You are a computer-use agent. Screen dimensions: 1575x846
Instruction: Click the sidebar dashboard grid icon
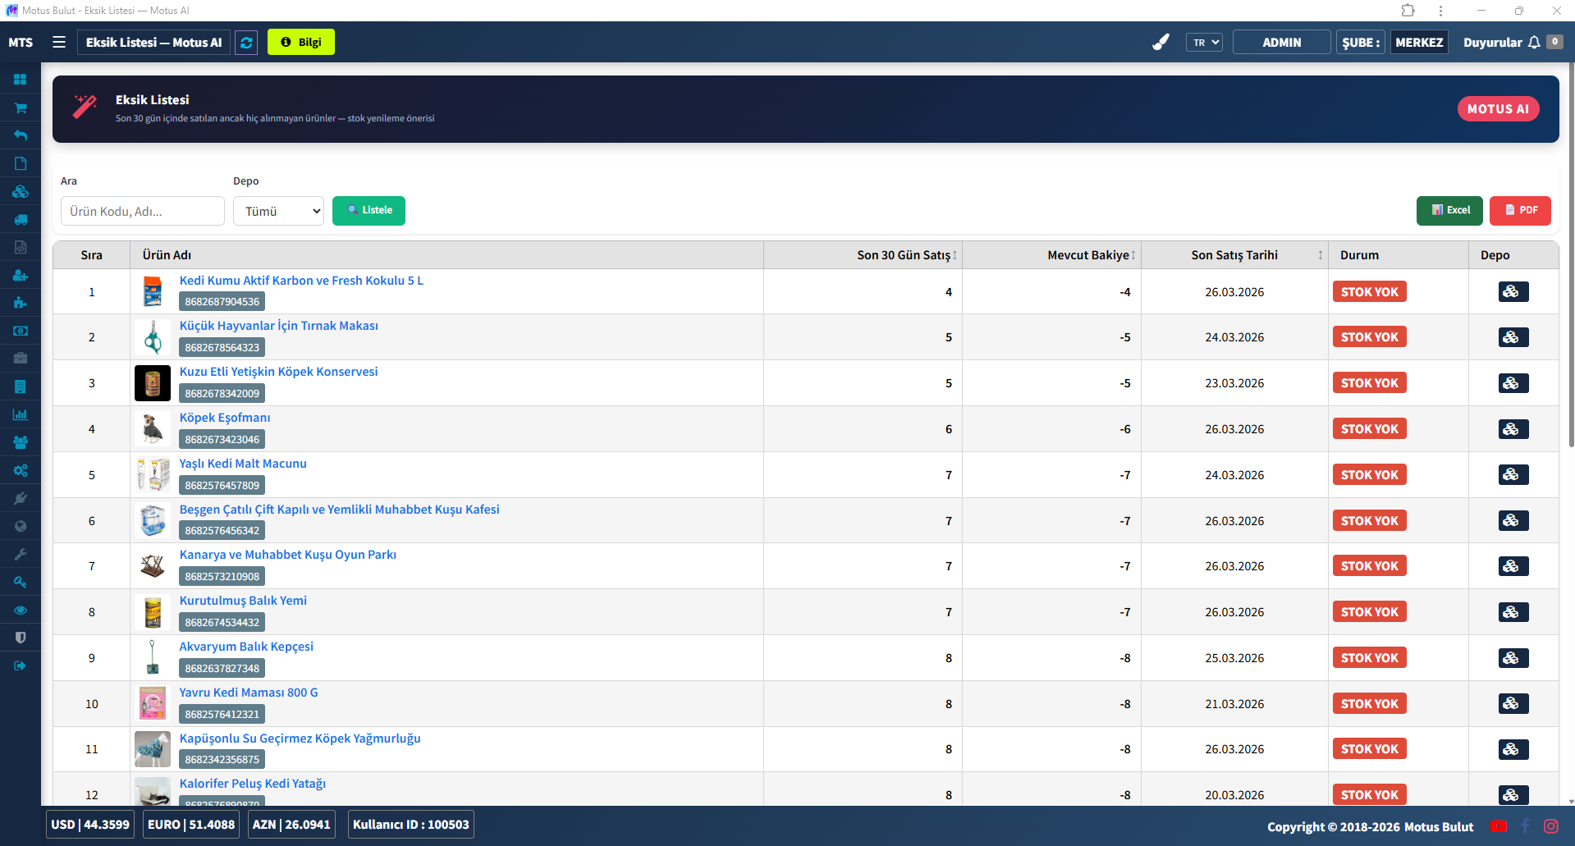[x=21, y=80]
